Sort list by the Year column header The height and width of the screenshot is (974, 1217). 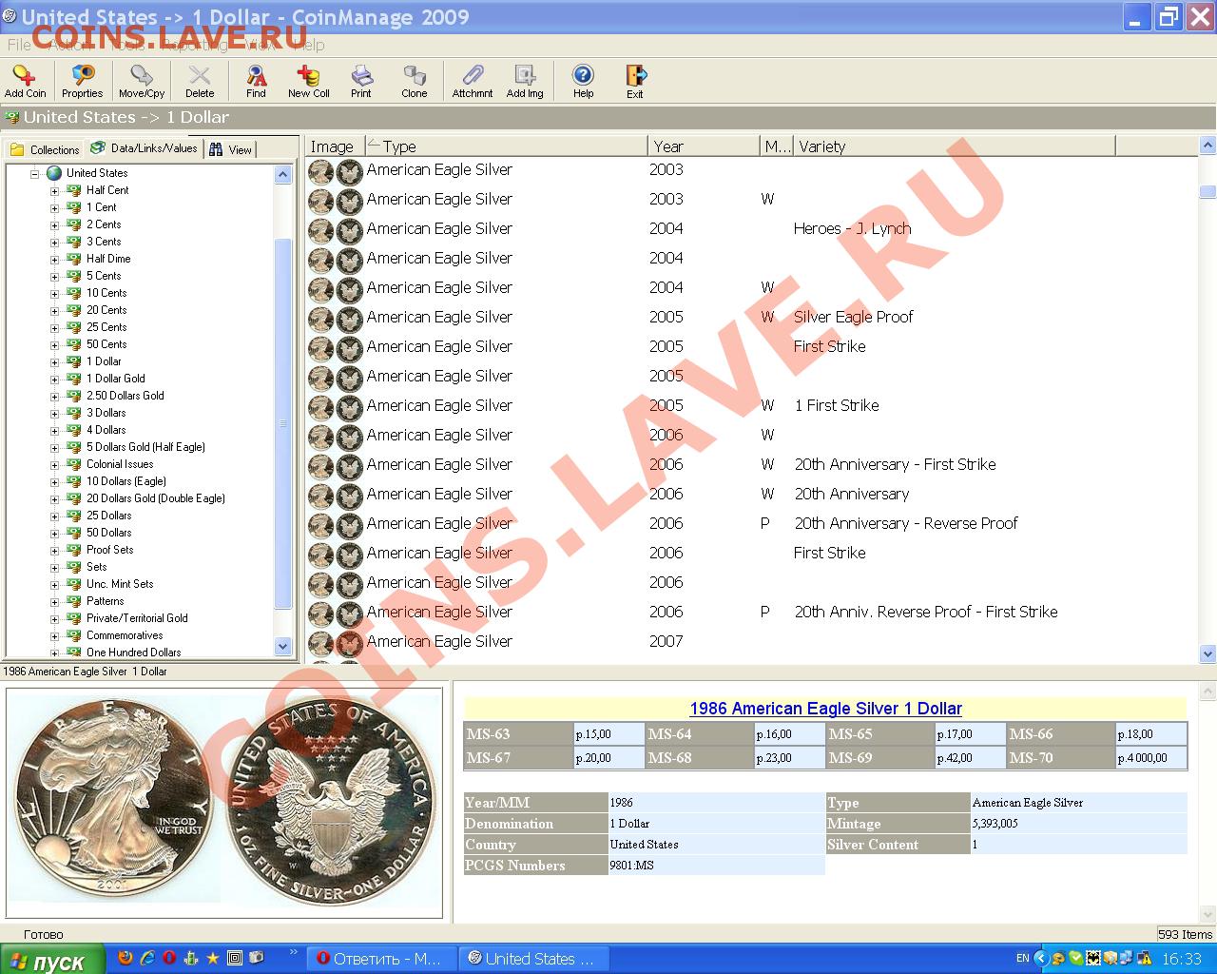(705, 146)
